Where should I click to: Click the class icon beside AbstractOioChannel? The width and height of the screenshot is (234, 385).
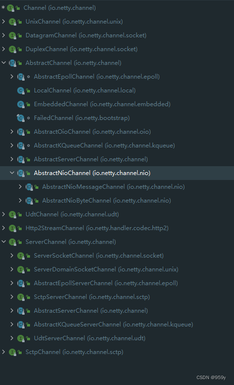pos(21,132)
